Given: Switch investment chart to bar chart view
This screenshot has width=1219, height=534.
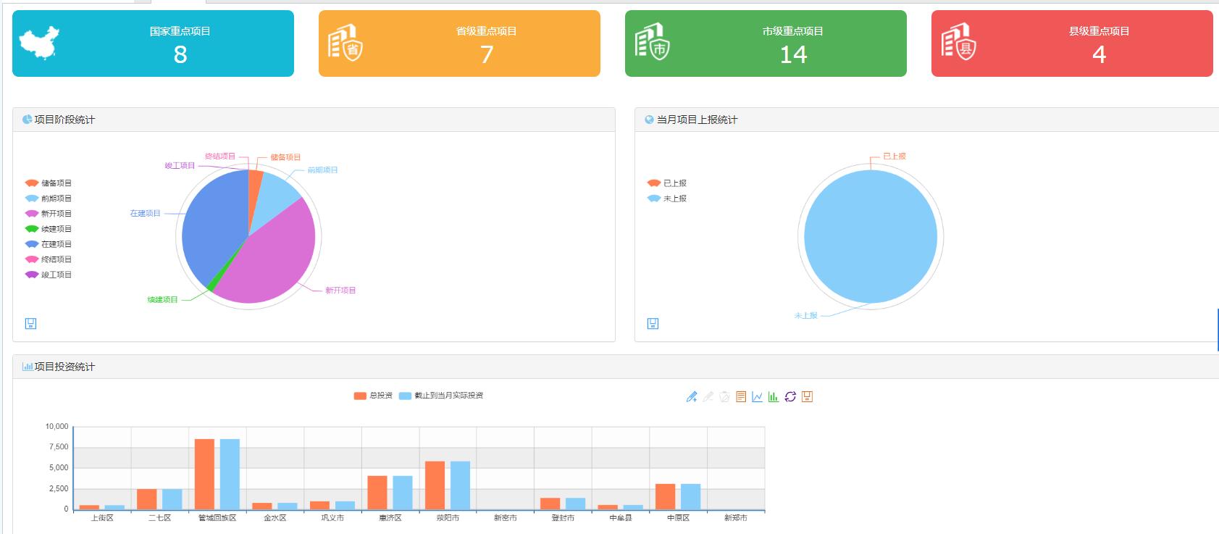Looking at the screenshot, I should click(774, 396).
